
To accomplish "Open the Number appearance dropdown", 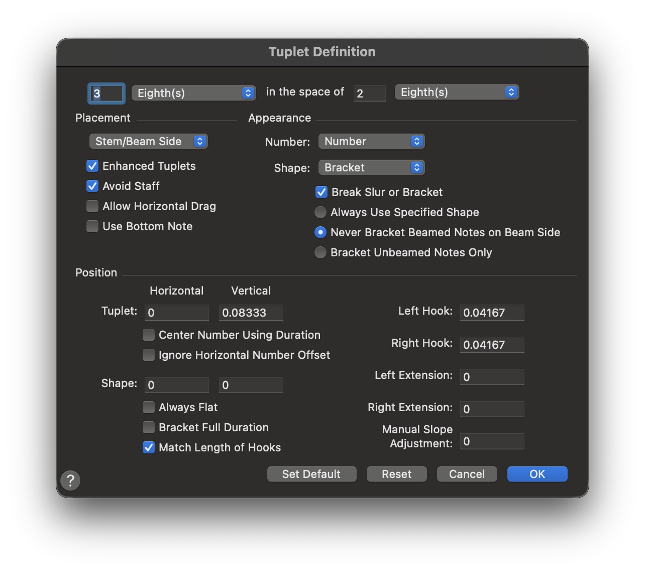I will point(371,141).
